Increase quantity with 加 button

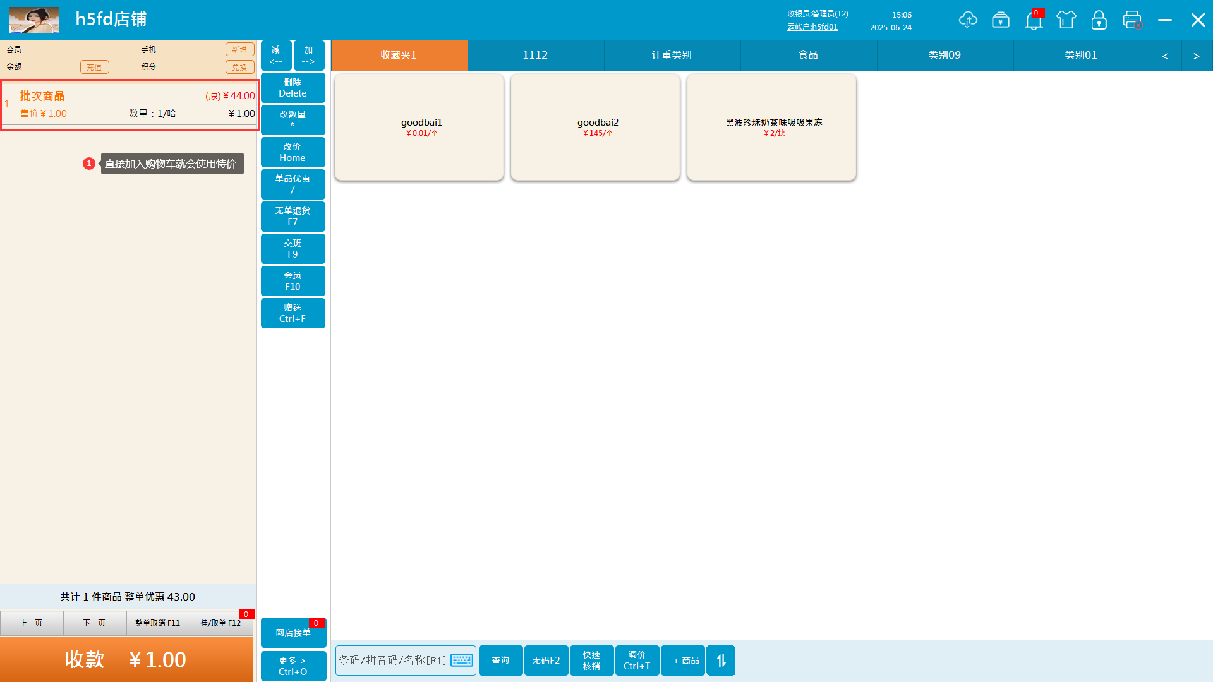309,56
